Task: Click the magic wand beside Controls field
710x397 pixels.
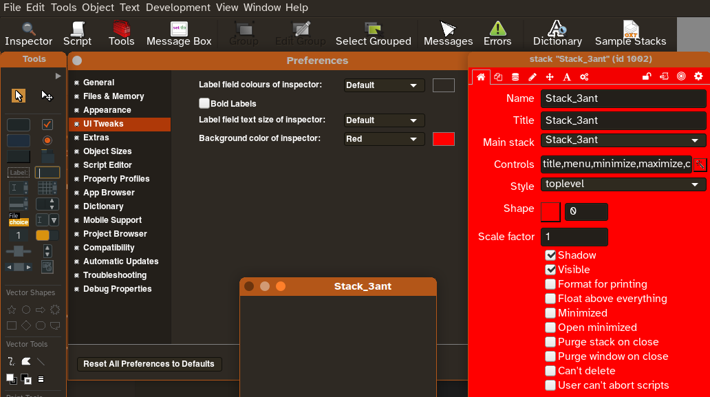Action: point(700,164)
